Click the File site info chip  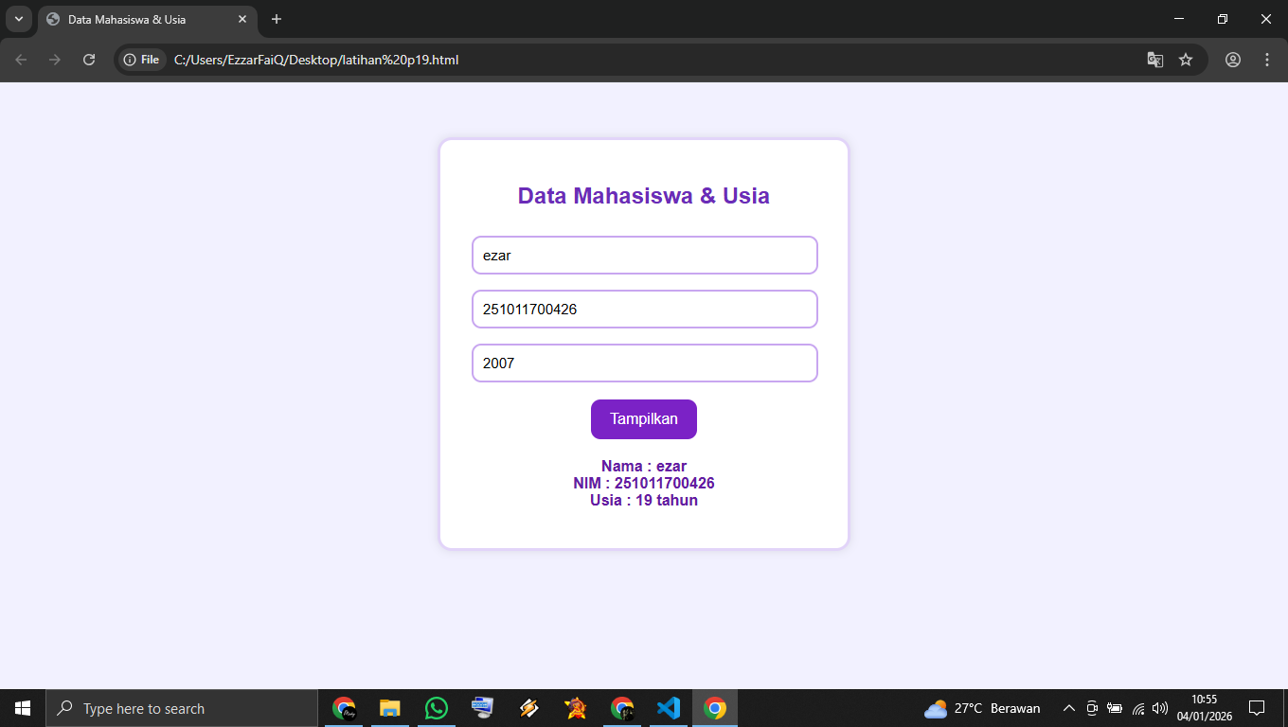click(142, 60)
